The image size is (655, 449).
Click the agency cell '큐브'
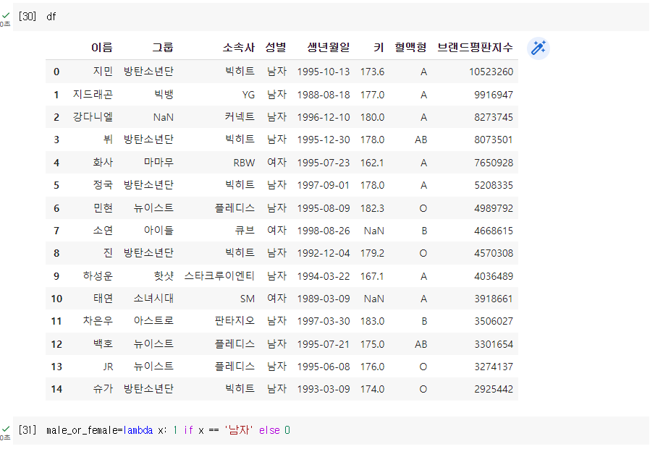click(245, 231)
